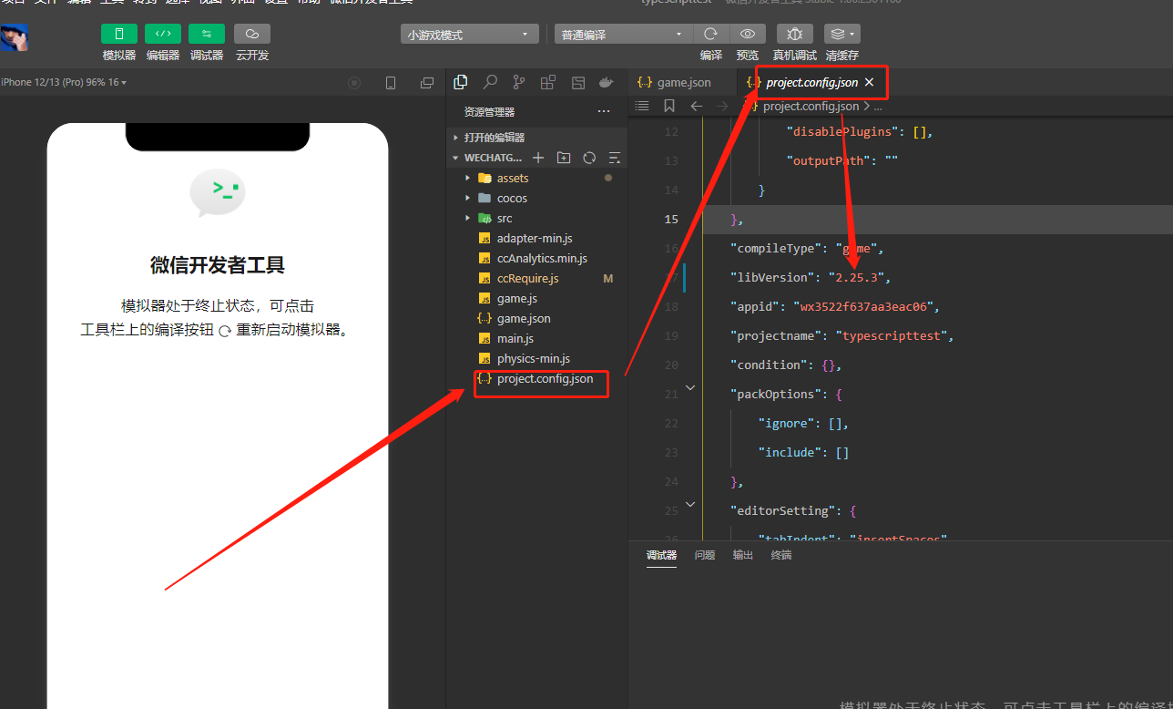Expand the 打开的编辑器 section

coord(537,138)
